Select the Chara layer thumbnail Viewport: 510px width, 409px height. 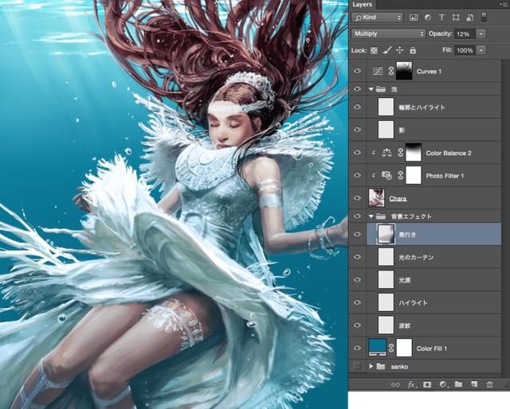coord(376,198)
